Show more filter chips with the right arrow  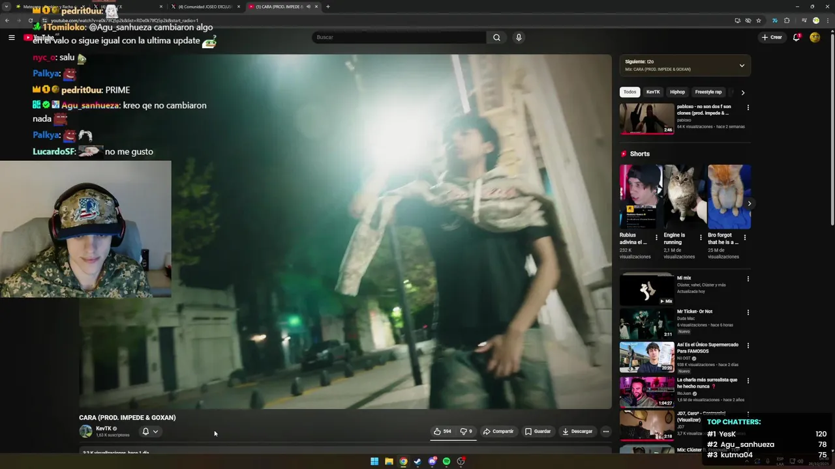click(742, 92)
